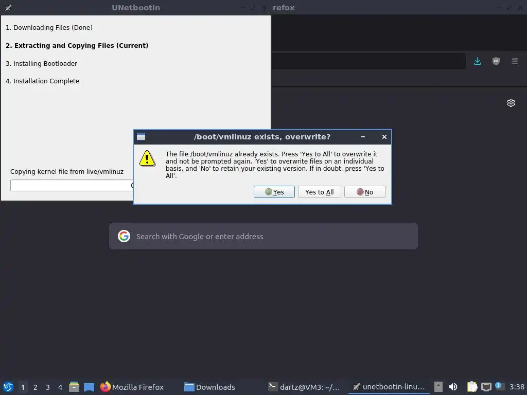
Task: Click the UNetbootin title bar app icon
Action: 8,7
